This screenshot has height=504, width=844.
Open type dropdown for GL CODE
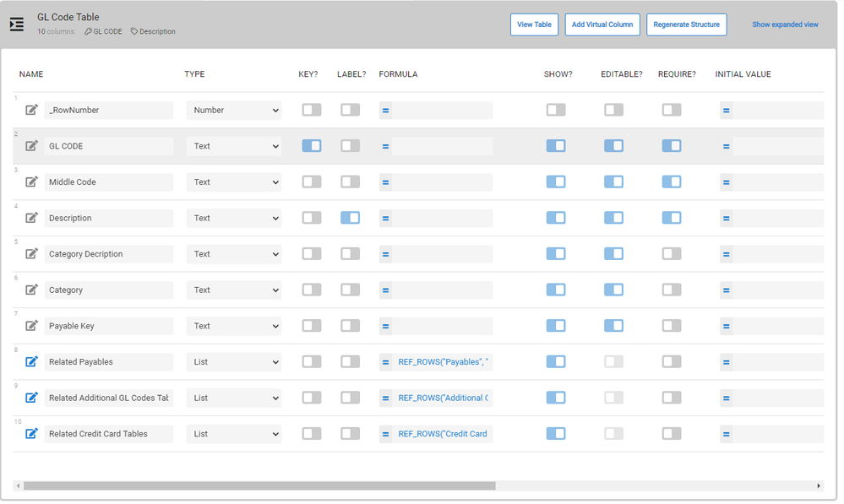click(x=234, y=146)
